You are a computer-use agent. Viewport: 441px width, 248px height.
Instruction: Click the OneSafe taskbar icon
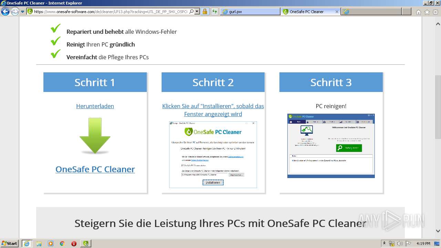click(86, 243)
